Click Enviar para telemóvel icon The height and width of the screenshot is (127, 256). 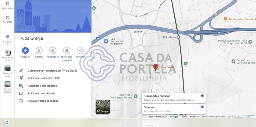[x=66, y=50]
